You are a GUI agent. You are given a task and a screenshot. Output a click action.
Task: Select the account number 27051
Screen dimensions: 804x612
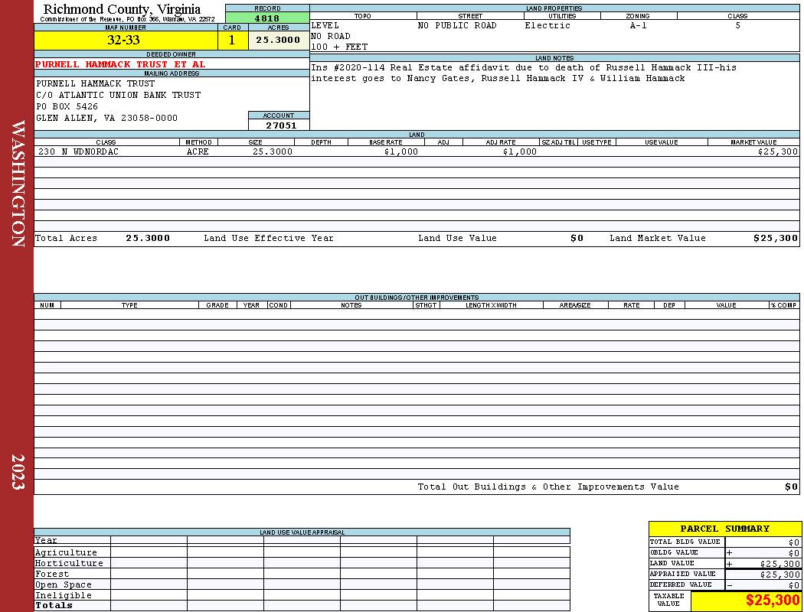tap(281, 125)
